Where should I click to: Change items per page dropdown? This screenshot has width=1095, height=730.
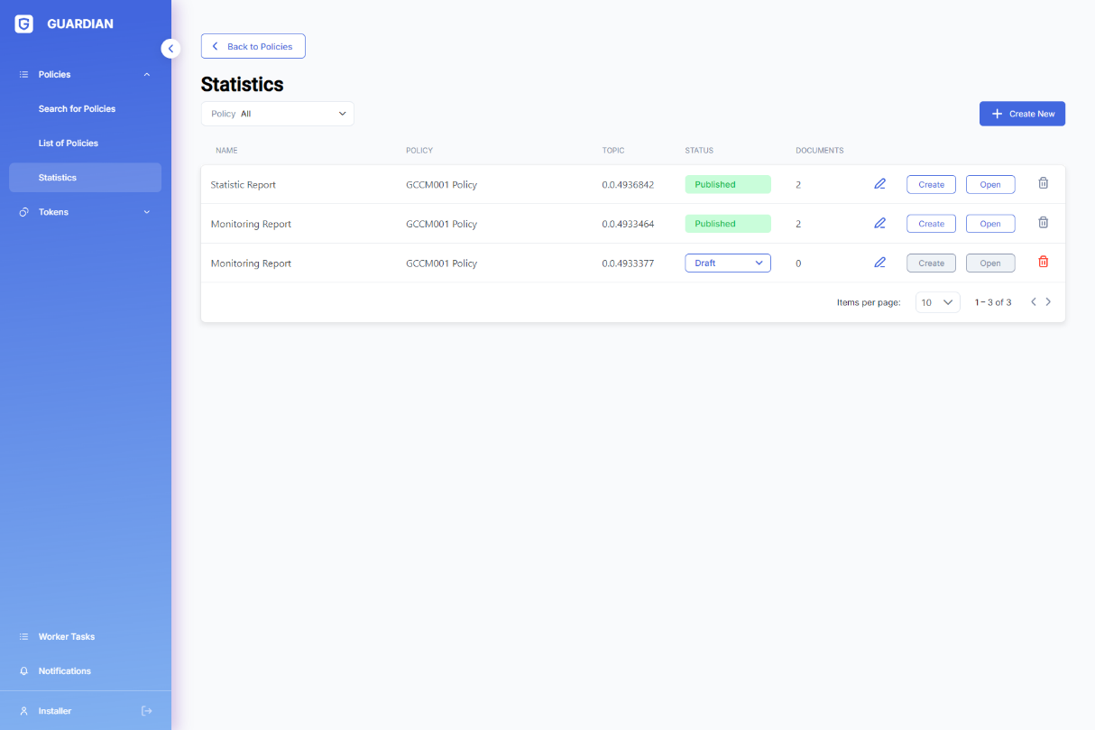tap(937, 302)
